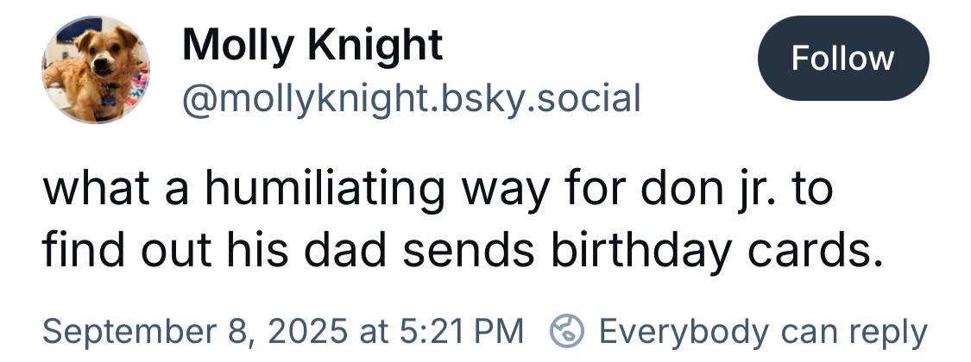971x362 pixels.
Task: Click the first name "Molly" in the header
Action: click(x=232, y=45)
